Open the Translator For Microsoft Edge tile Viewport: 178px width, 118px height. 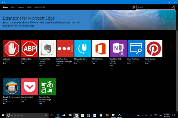pyautogui.click(x=47, y=87)
